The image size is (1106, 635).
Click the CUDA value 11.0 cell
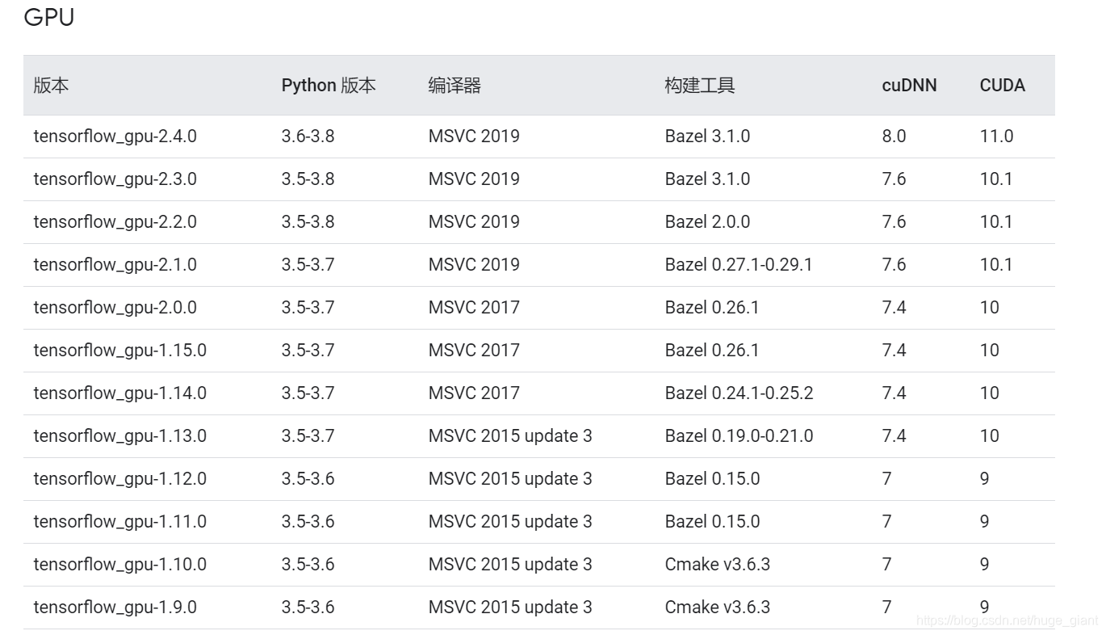pyautogui.click(x=998, y=136)
